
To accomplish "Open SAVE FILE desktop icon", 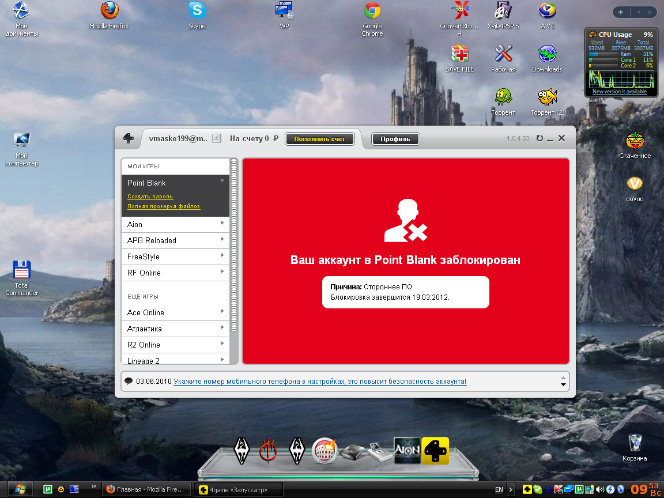I will point(459,58).
